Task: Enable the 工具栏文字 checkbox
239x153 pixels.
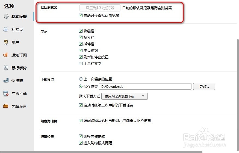Action: click(81, 64)
